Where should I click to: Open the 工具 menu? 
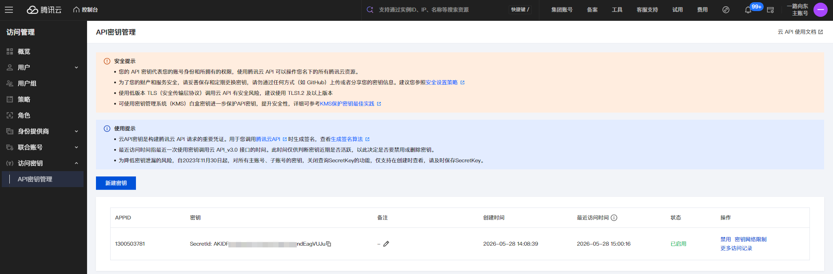click(x=617, y=10)
